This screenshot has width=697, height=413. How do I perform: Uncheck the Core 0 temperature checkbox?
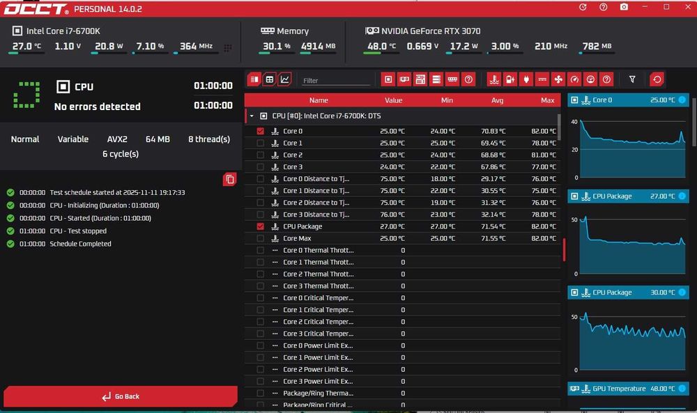click(x=260, y=131)
